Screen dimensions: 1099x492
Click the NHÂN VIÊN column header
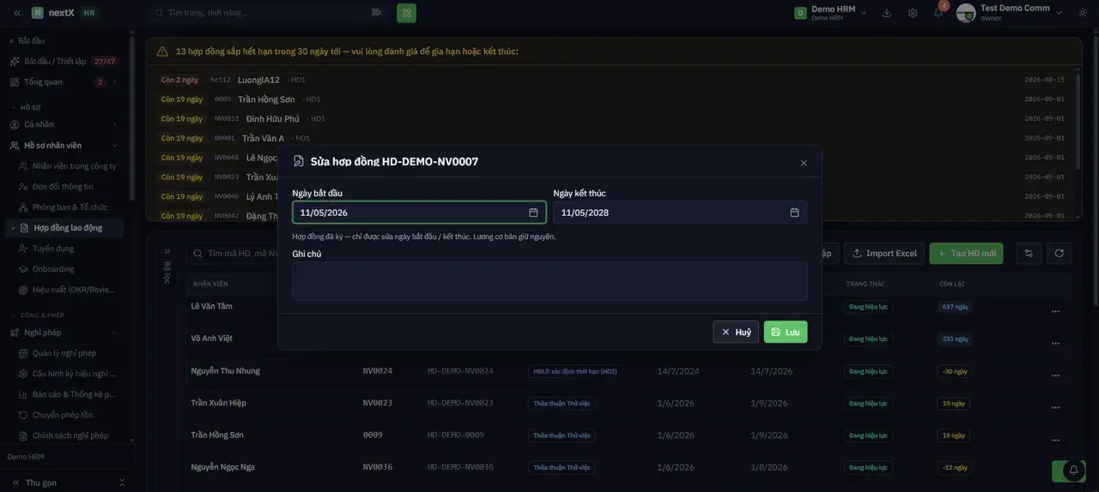(210, 284)
